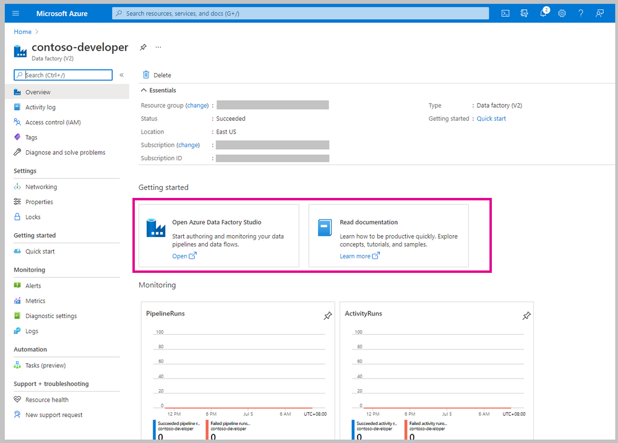
Task: Click the Learn more documentation link
Action: (359, 256)
